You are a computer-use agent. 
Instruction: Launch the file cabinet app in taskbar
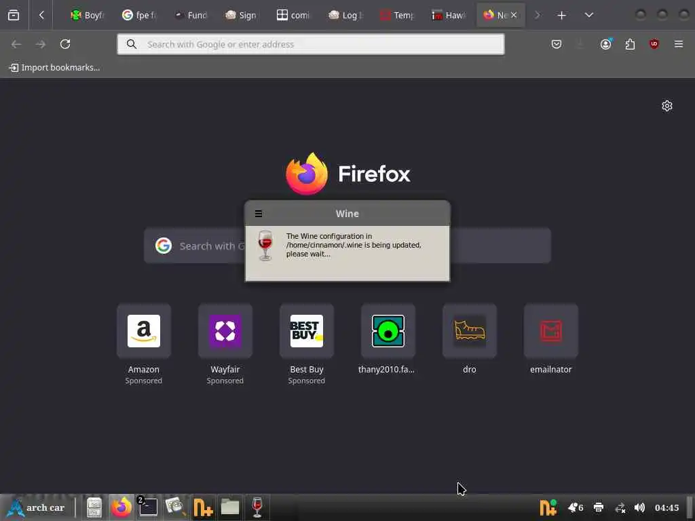click(94, 507)
